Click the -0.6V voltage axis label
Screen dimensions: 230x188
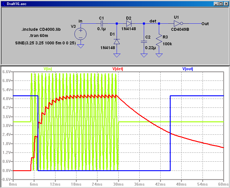point(6,179)
